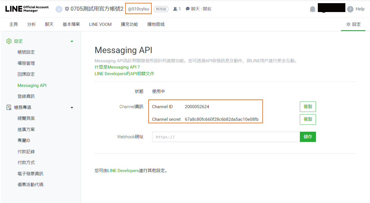Viewport: 370px width, 203px height.
Task: Click the 帳務專區 document icon
Action: (9, 108)
